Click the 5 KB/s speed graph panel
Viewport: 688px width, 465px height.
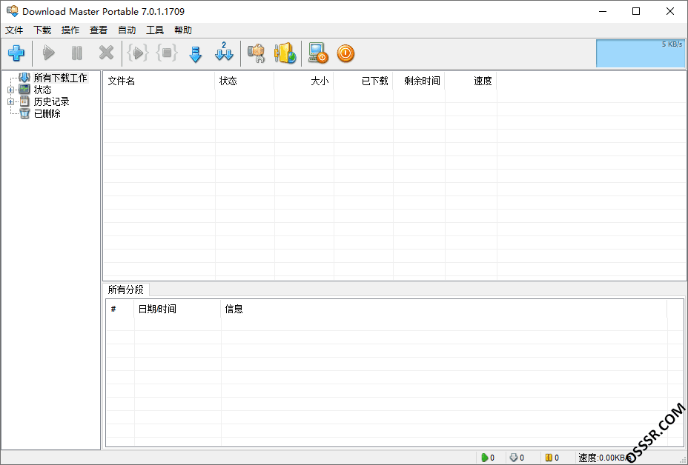pyautogui.click(x=640, y=53)
